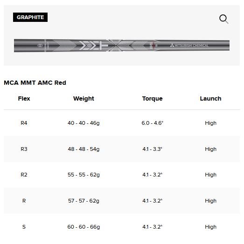Select the Flex column header

(x=24, y=99)
